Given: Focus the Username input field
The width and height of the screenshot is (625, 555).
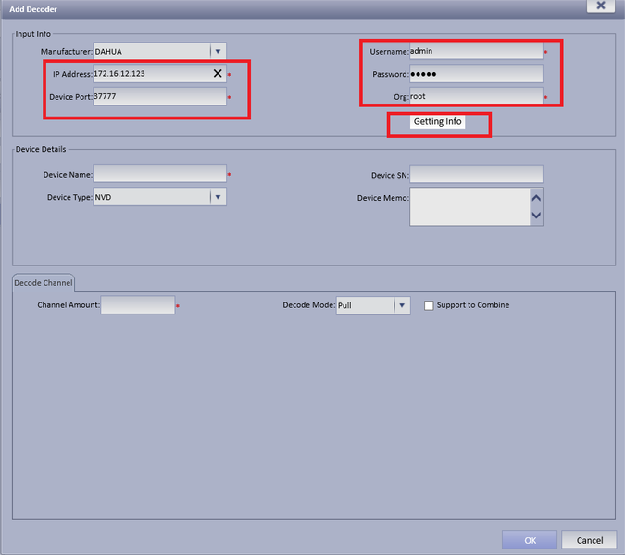Looking at the screenshot, I should (x=476, y=51).
